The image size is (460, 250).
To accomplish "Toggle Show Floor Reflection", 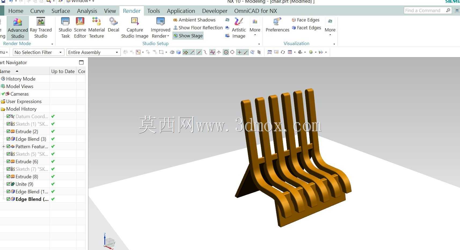I will click(198, 28).
